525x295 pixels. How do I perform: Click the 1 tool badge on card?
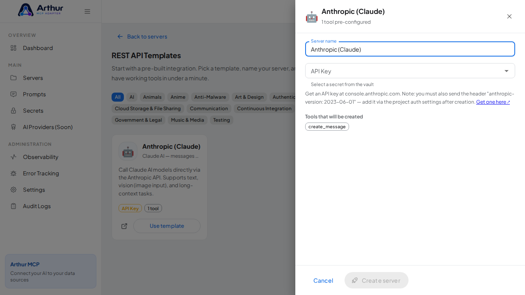[153, 208]
